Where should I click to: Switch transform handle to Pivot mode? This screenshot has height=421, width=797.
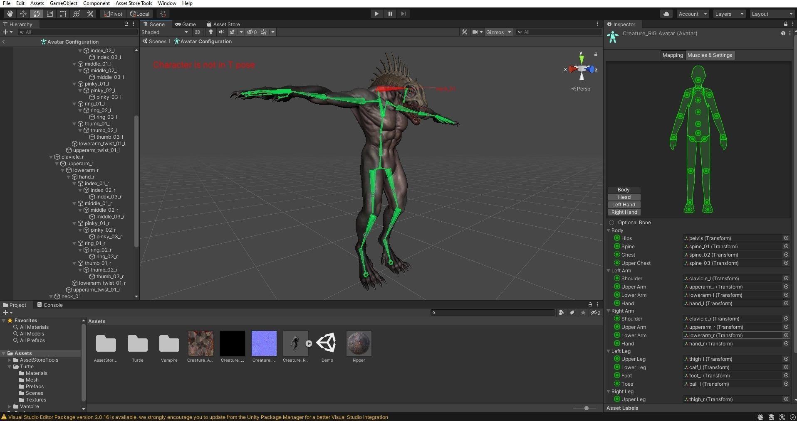pos(112,14)
